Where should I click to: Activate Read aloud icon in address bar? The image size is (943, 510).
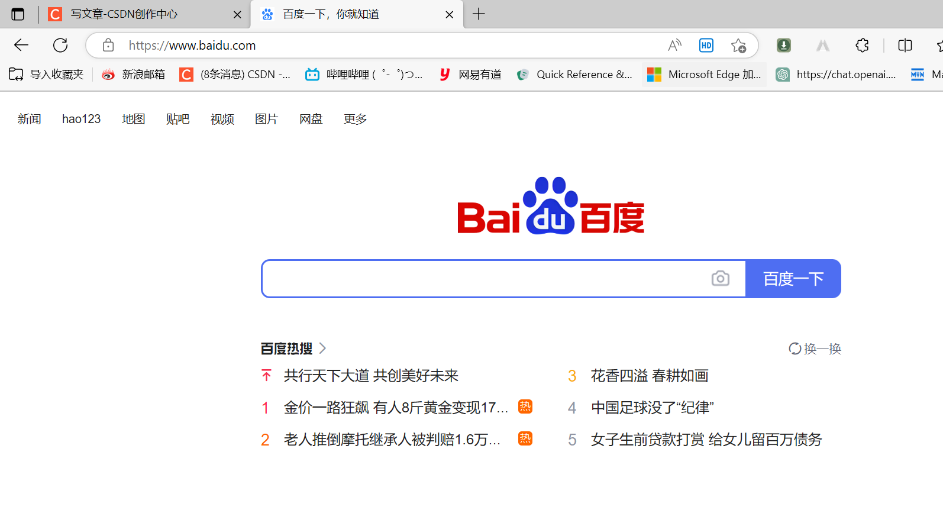tap(674, 46)
